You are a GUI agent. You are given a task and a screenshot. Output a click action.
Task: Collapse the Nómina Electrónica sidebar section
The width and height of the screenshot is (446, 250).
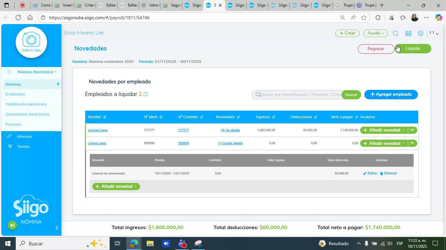pyautogui.click(x=37, y=72)
